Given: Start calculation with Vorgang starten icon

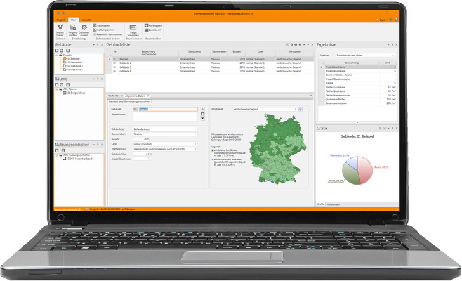Looking at the screenshot, I should [73, 28].
